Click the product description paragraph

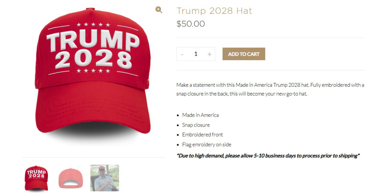tap(270, 89)
